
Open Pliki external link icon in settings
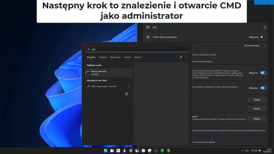[x=265, y=27]
